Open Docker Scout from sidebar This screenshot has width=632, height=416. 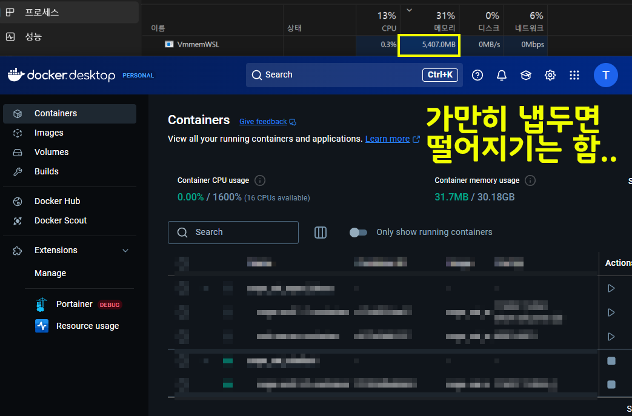(x=61, y=220)
